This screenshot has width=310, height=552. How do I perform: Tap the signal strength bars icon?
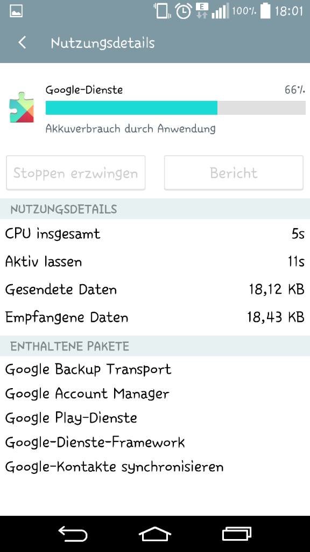pyautogui.click(x=220, y=11)
